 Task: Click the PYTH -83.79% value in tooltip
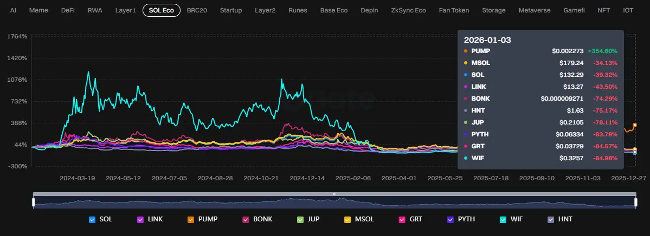click(x=605, y=134)
